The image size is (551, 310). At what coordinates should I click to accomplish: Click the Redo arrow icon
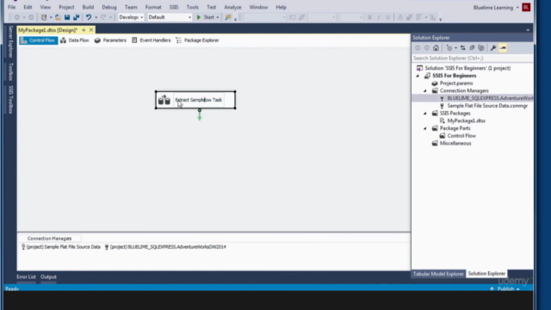pyautogui.click(x=103, y=17)
